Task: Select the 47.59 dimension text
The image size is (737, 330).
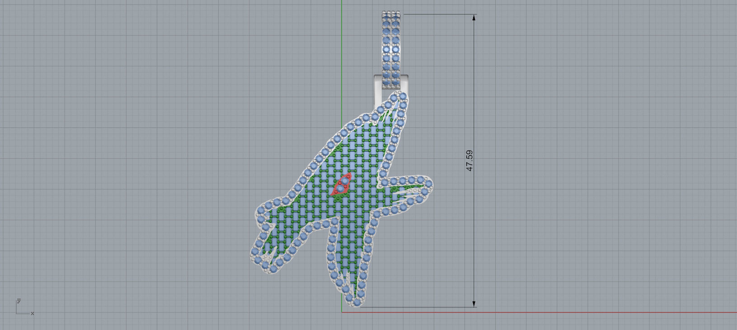Action: coord(469,160)
